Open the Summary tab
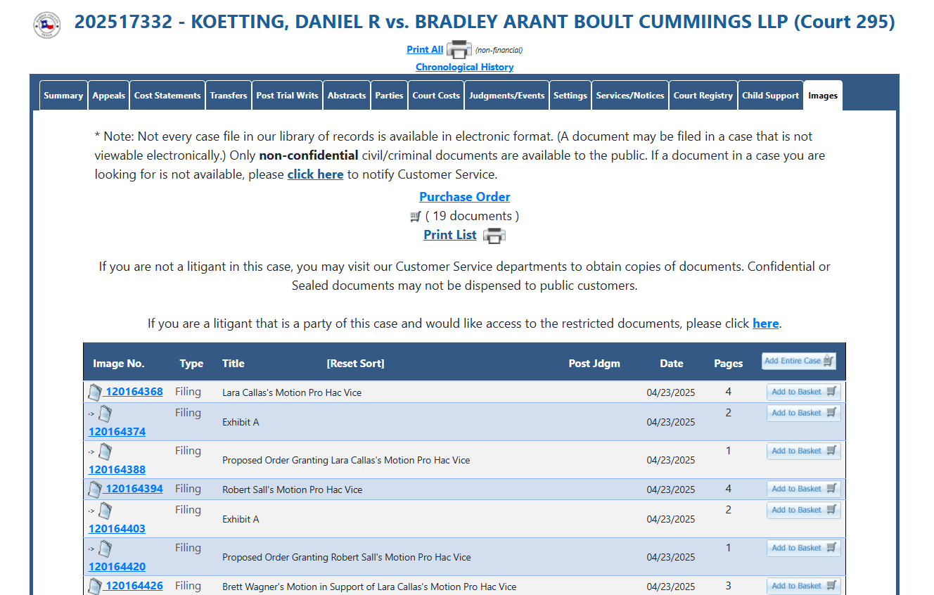934x595 pixels. (63, 96)
